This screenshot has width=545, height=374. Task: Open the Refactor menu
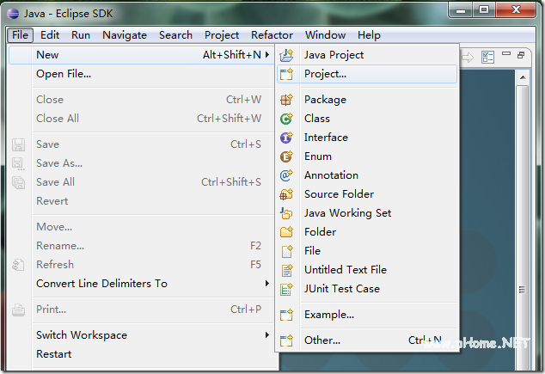tap(272, 35)
